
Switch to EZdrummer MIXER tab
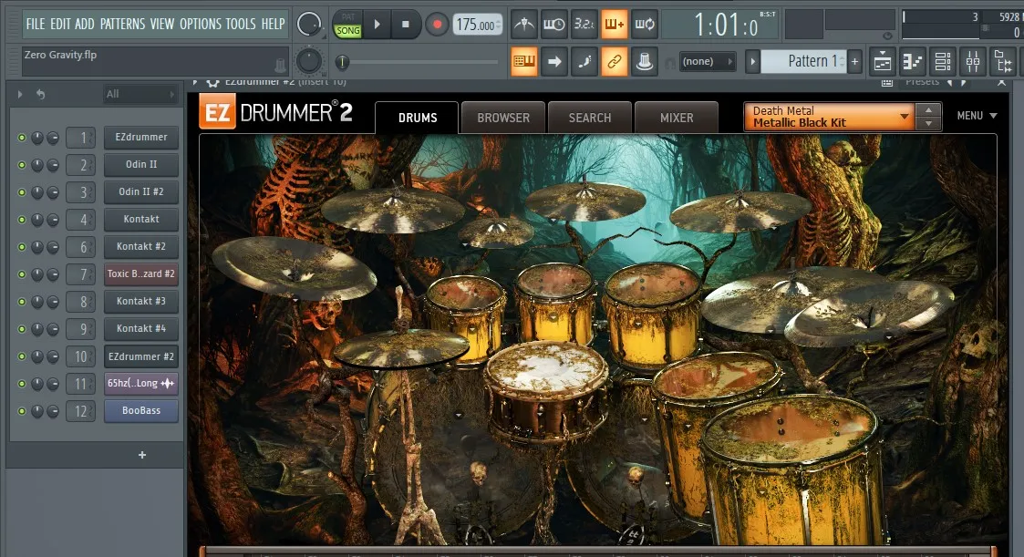pyautogui.click(x=677, y=119)
